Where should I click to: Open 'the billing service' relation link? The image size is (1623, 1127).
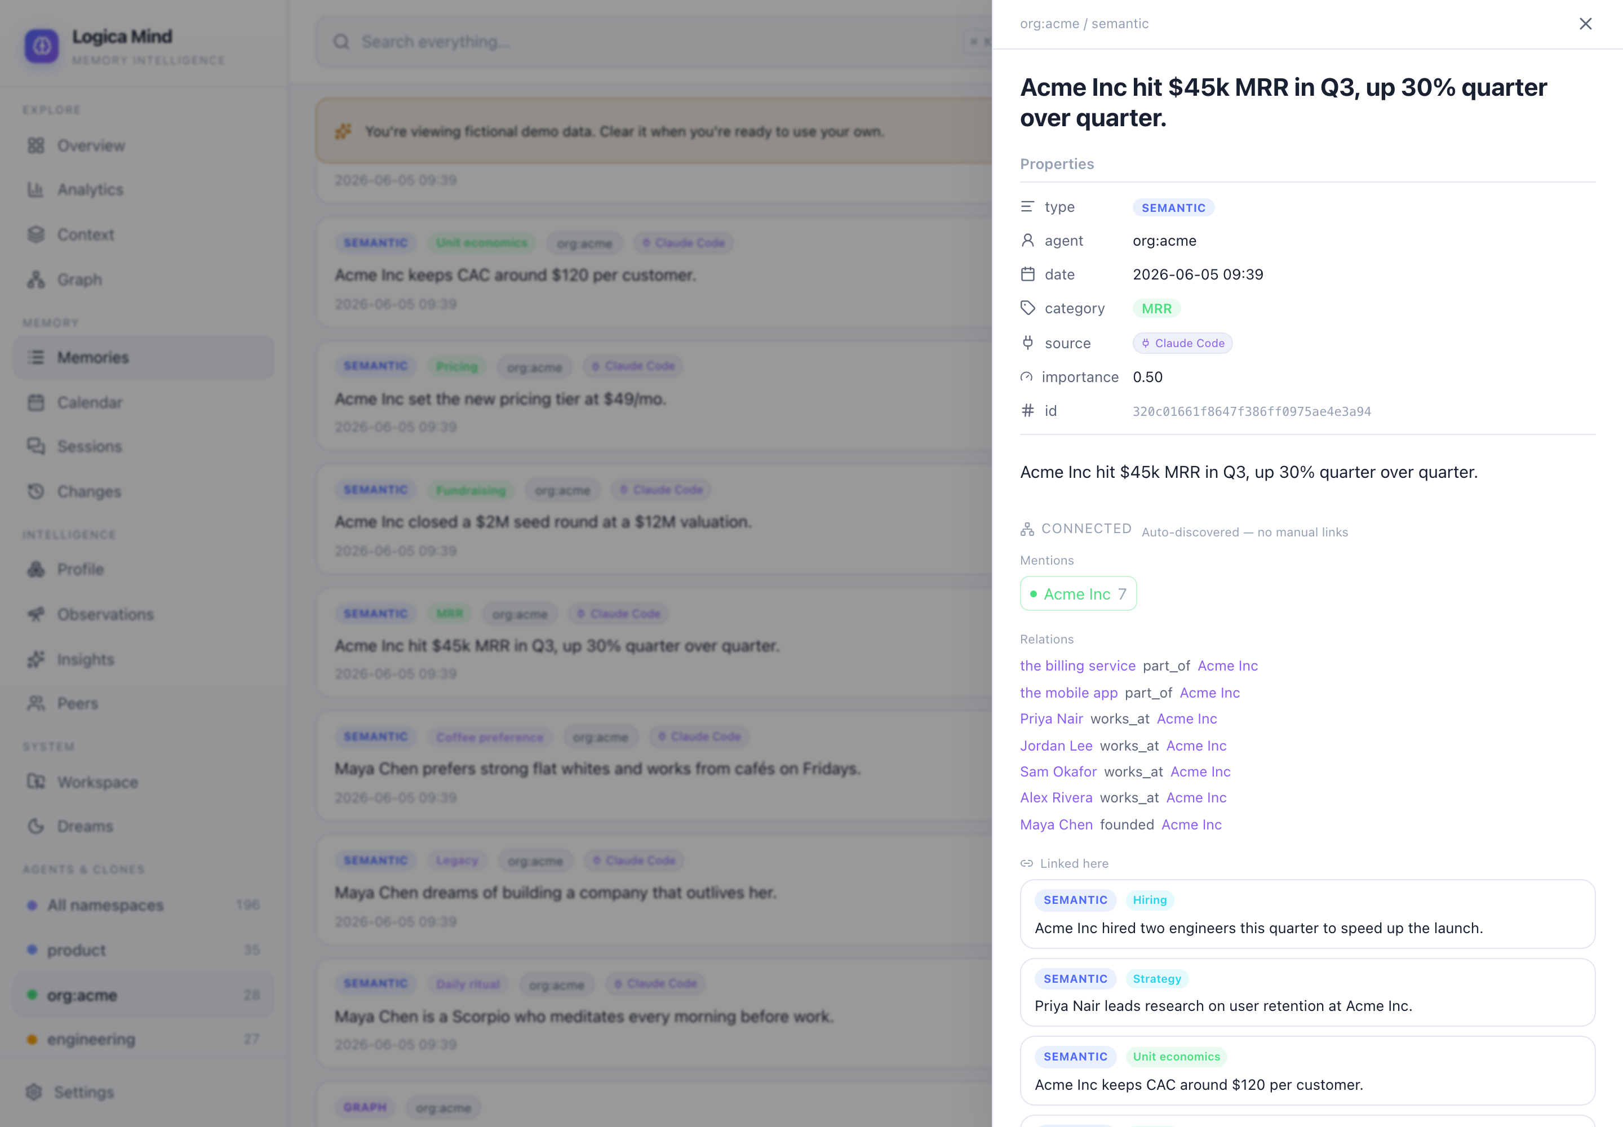[1077, 666]
